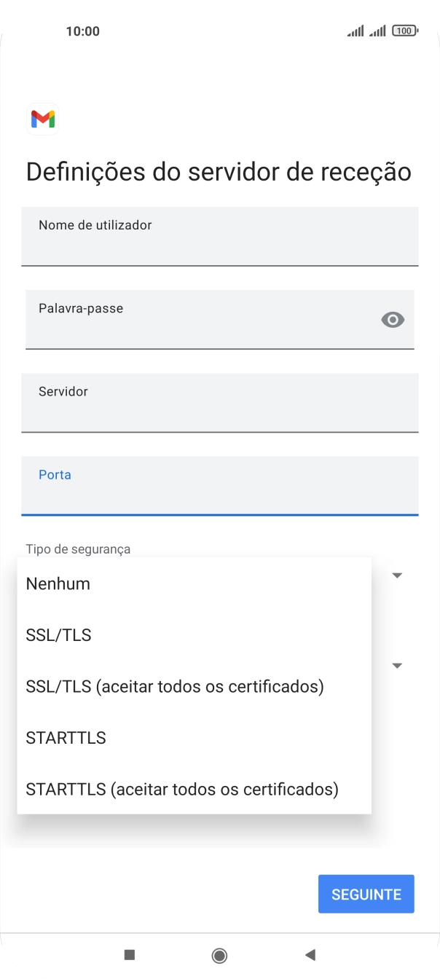This screenshot has height=979, width=440.
Task: Select the Nenhum security option
Action: point(58,583)
